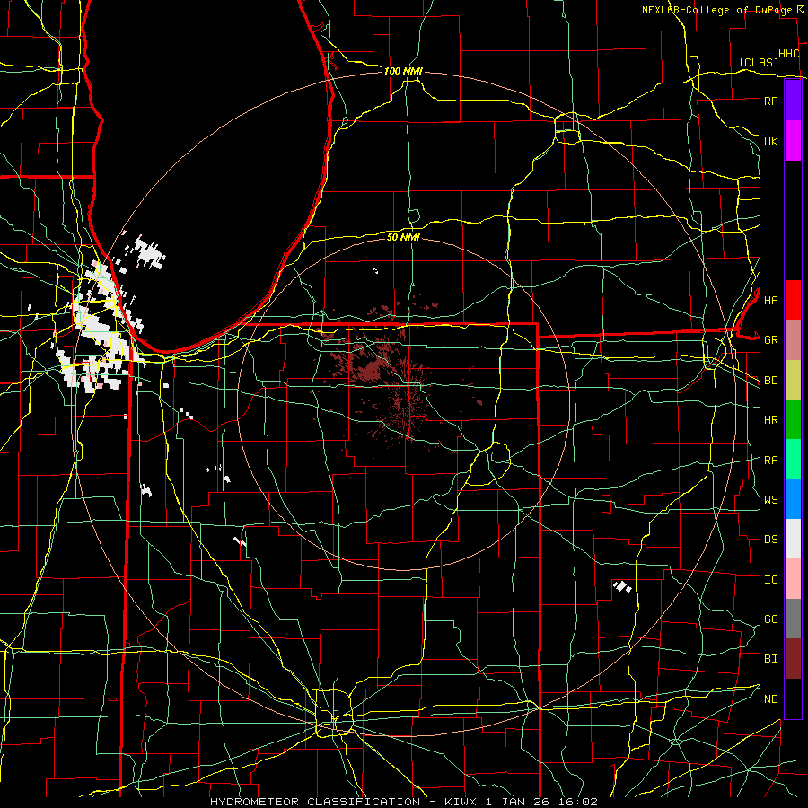This screenshot has height=808, width=808.
Task: Click the magenta UK legend color swatch
Action: point(793,141)
